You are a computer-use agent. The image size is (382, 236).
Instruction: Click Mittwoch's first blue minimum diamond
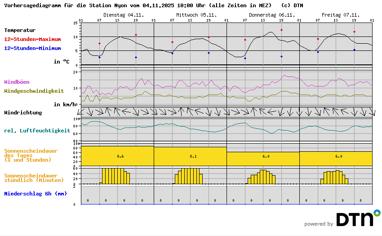tap(172, 53)
